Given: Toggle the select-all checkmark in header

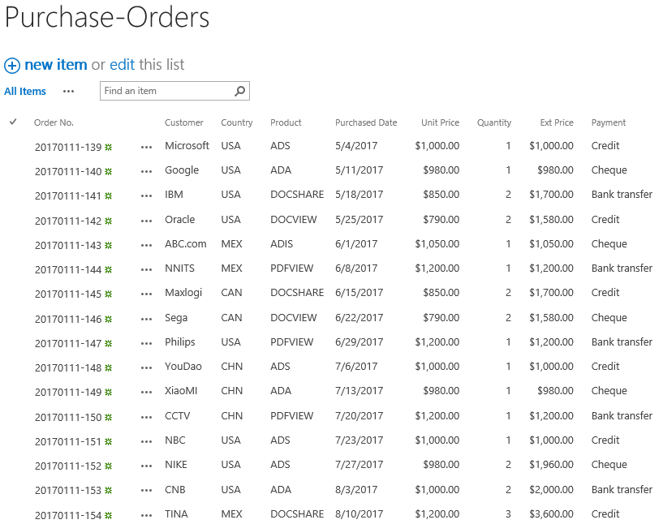Looking at the screenshot, I should [13, 122].
